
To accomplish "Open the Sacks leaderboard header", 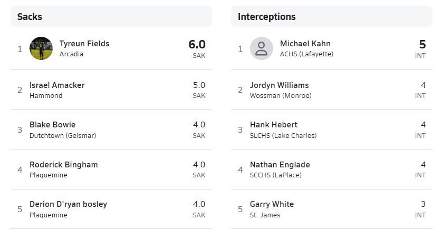I will (x=30, y=17).
